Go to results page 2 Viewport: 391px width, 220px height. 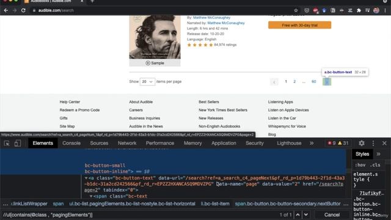[294, 81]
